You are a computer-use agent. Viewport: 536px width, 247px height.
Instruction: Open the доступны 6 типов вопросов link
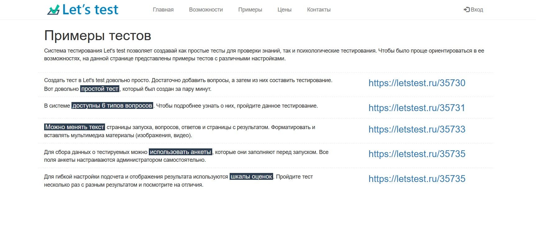[112, 106]
